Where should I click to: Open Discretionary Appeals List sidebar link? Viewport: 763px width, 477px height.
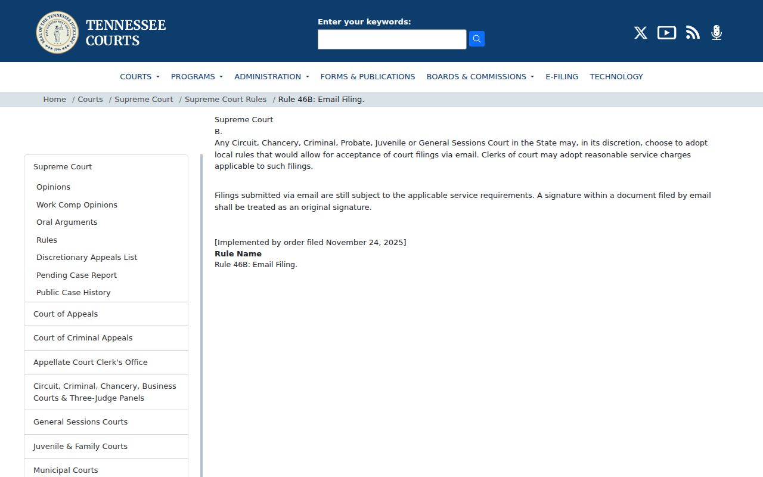click(x=87, y=258)
